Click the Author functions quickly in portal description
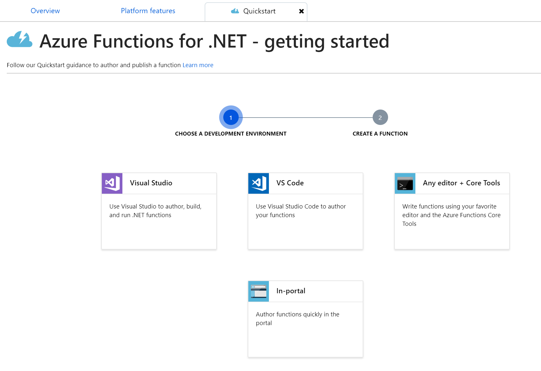Viewport: 541px width, 371px height. click(x=297, y=319)
